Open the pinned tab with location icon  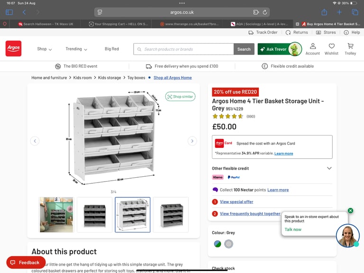tap(5, 24)
